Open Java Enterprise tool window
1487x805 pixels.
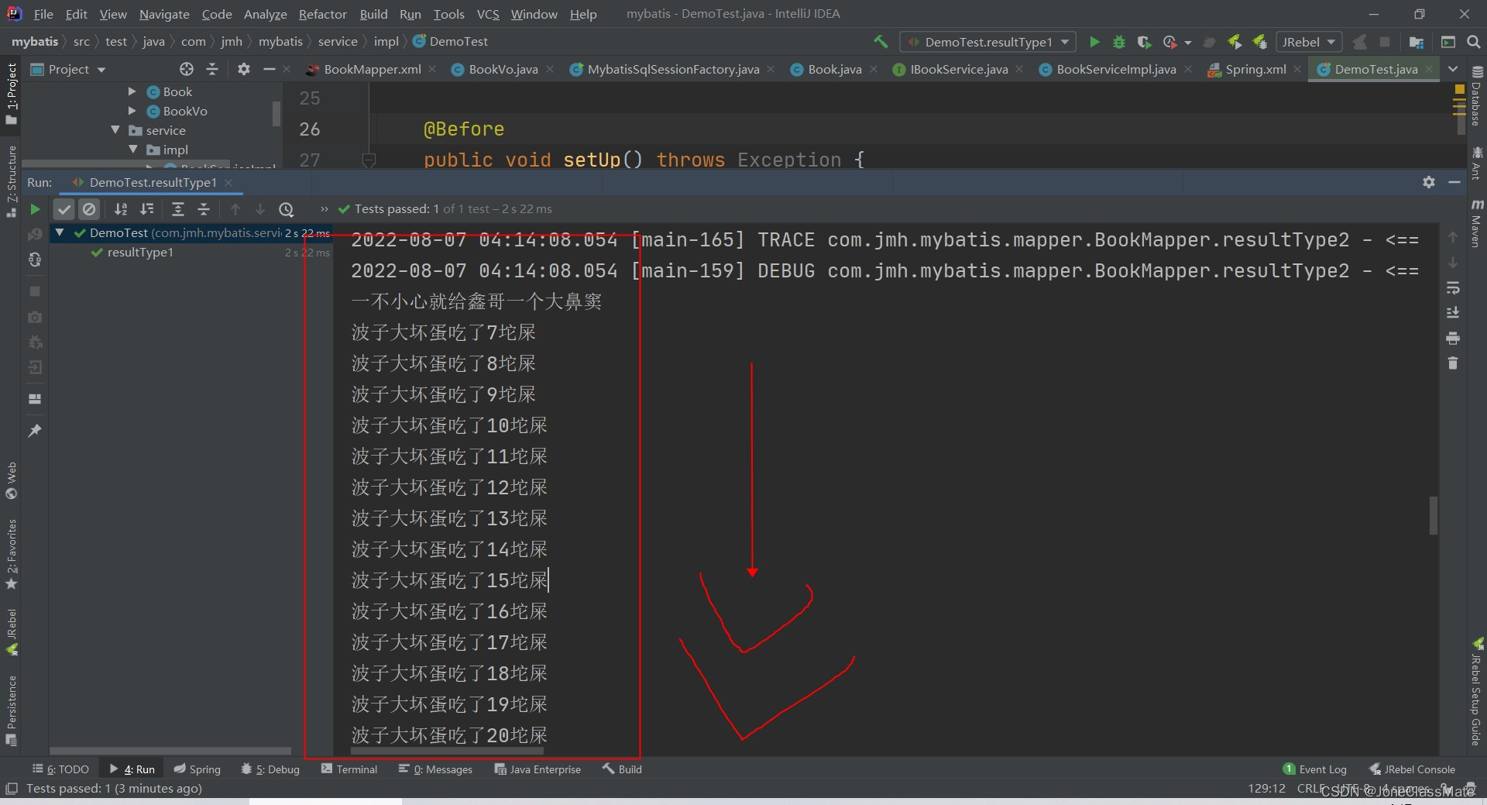(537, 769)
